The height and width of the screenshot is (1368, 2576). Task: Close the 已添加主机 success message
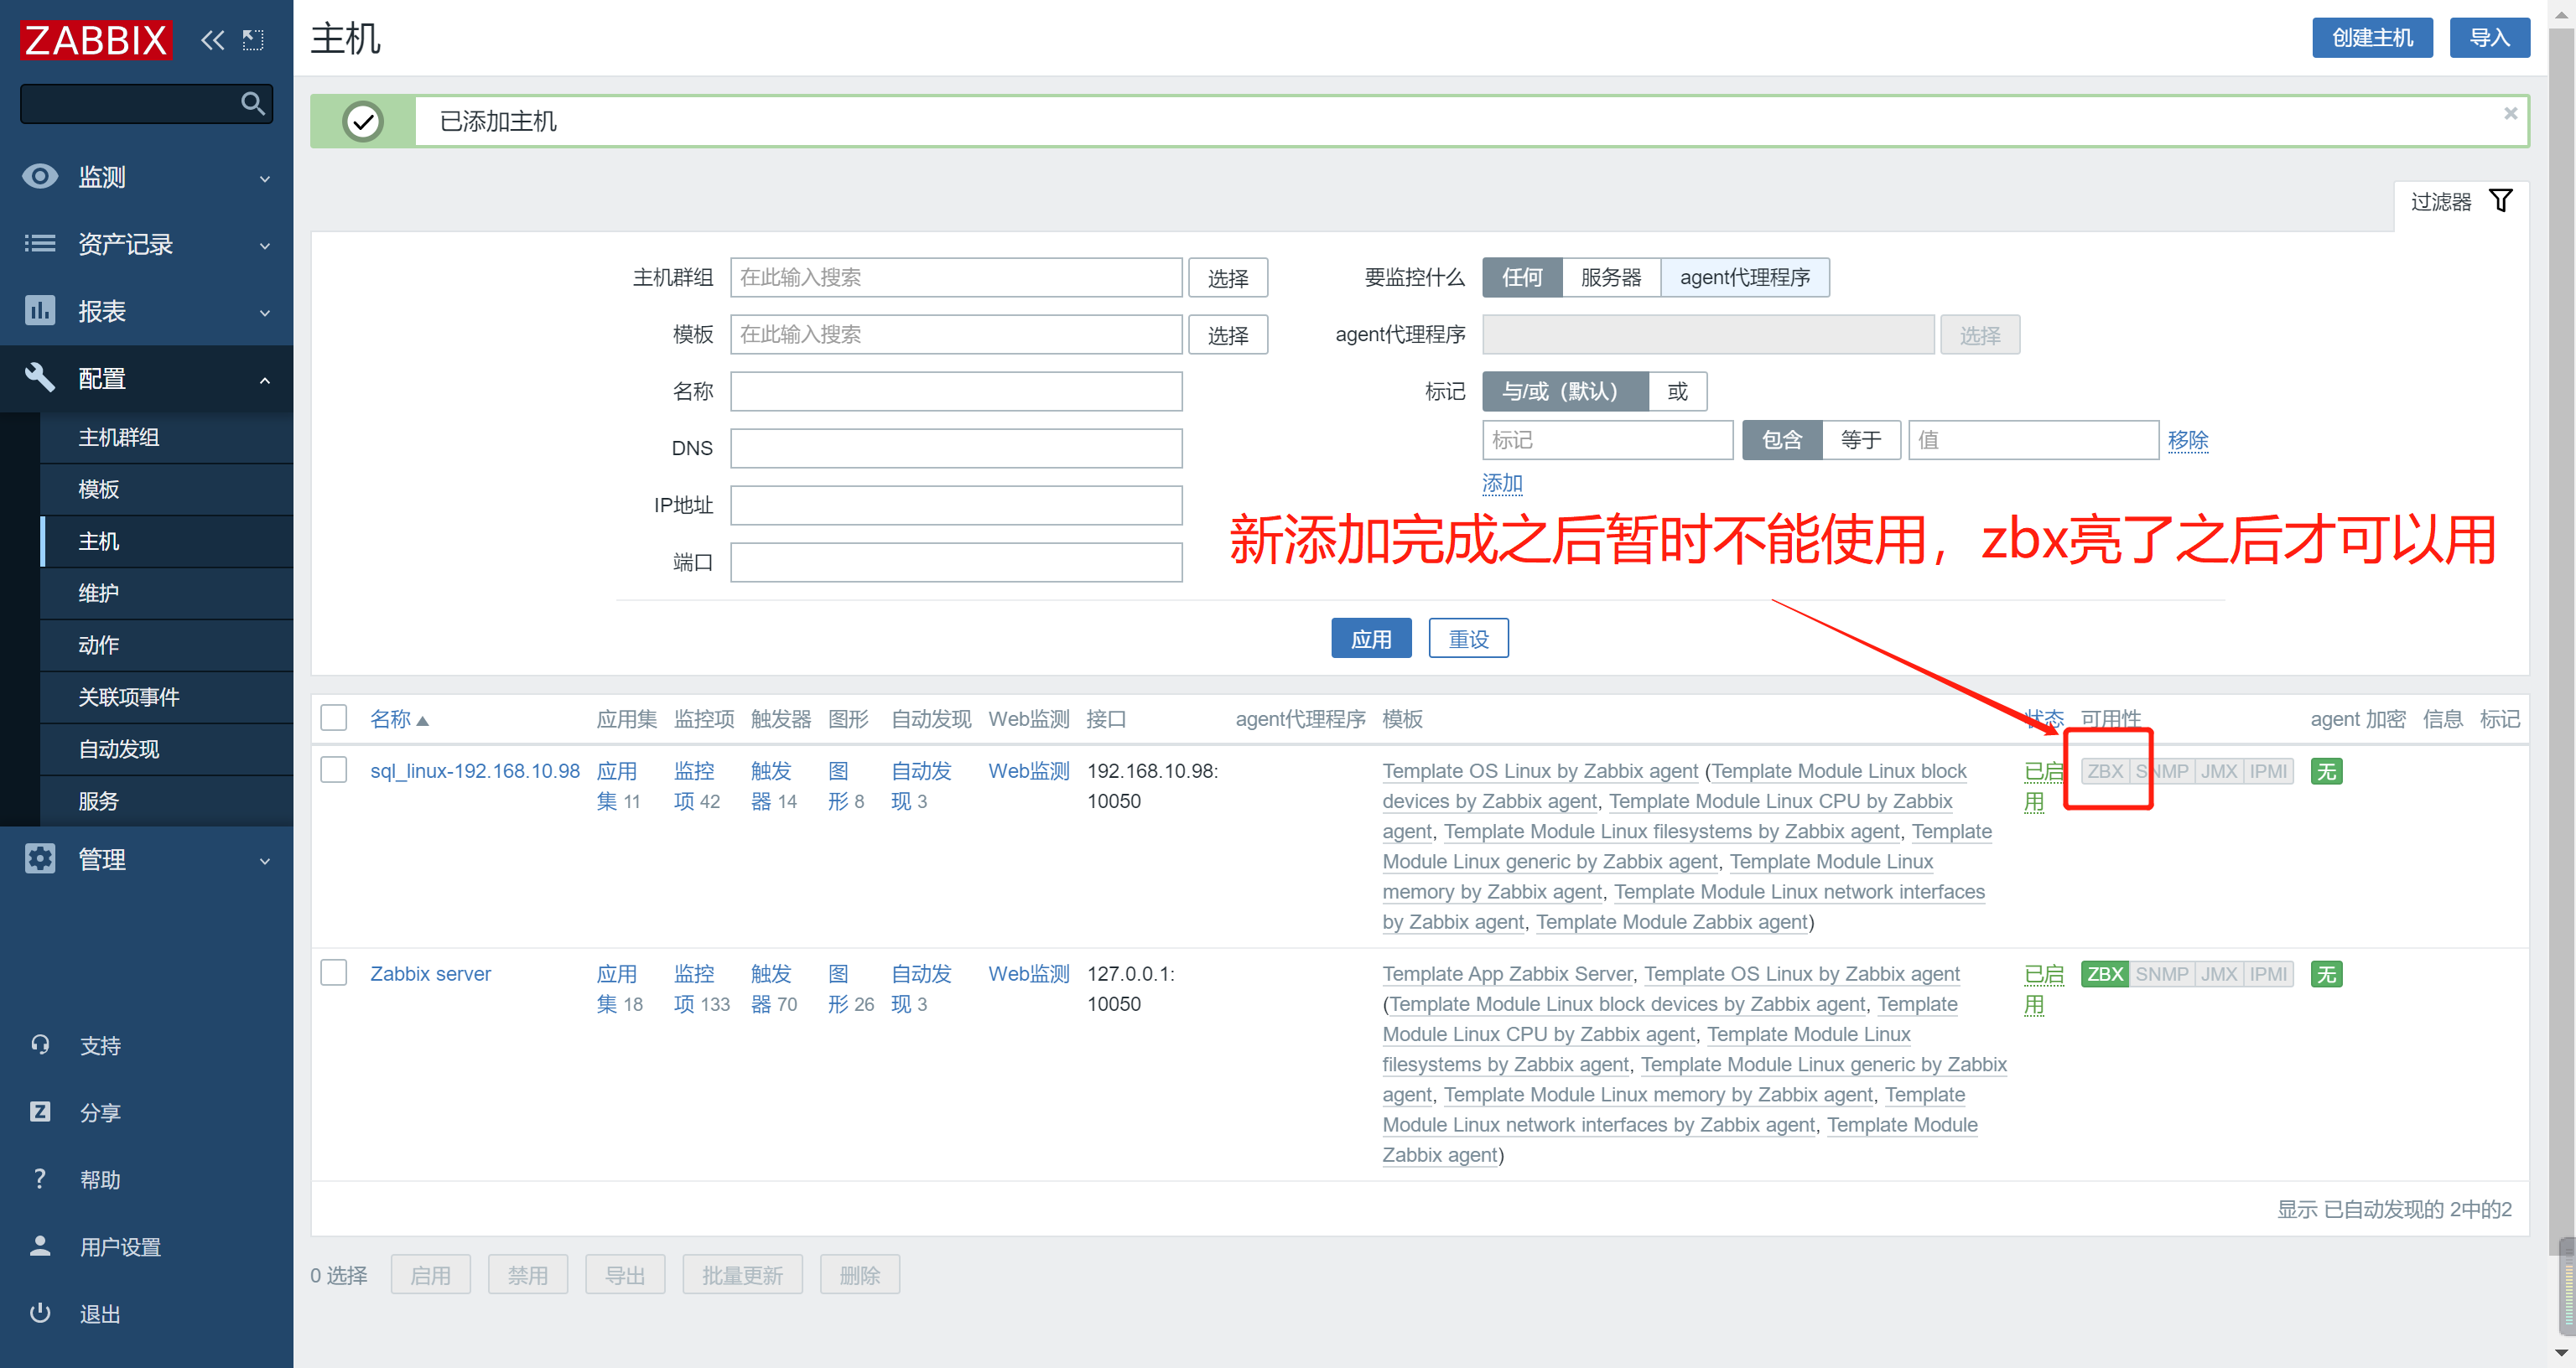pyautogui.click(x=2510, y=113)
